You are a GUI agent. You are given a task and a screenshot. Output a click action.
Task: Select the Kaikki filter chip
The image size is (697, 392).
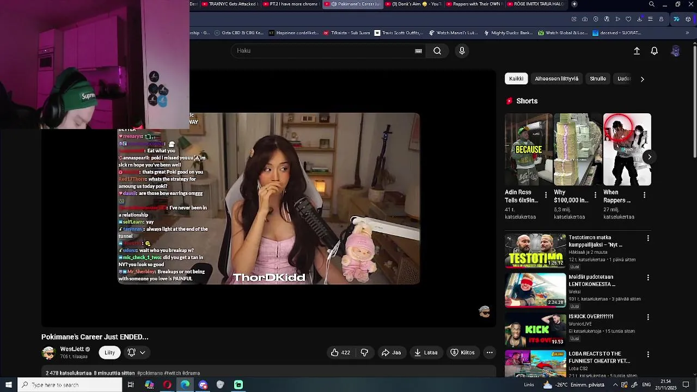coord(516,78)
